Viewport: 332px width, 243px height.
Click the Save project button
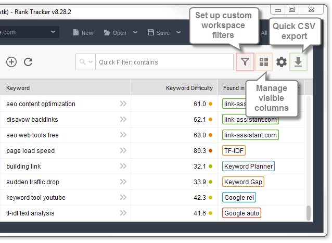(x=159, y=33)
